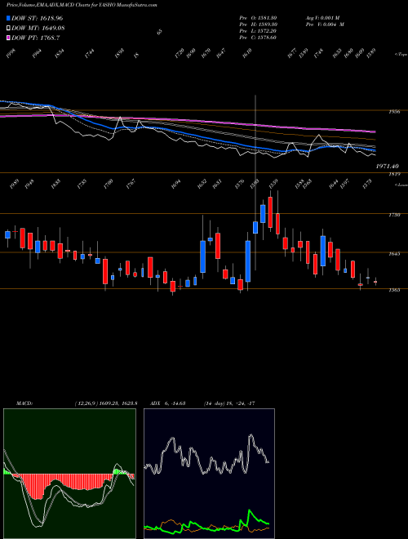Click the '(14 day) 18, +24, -17' ADX values
The width and height of the screenshot is (408, 539).
tap(228, 403)
